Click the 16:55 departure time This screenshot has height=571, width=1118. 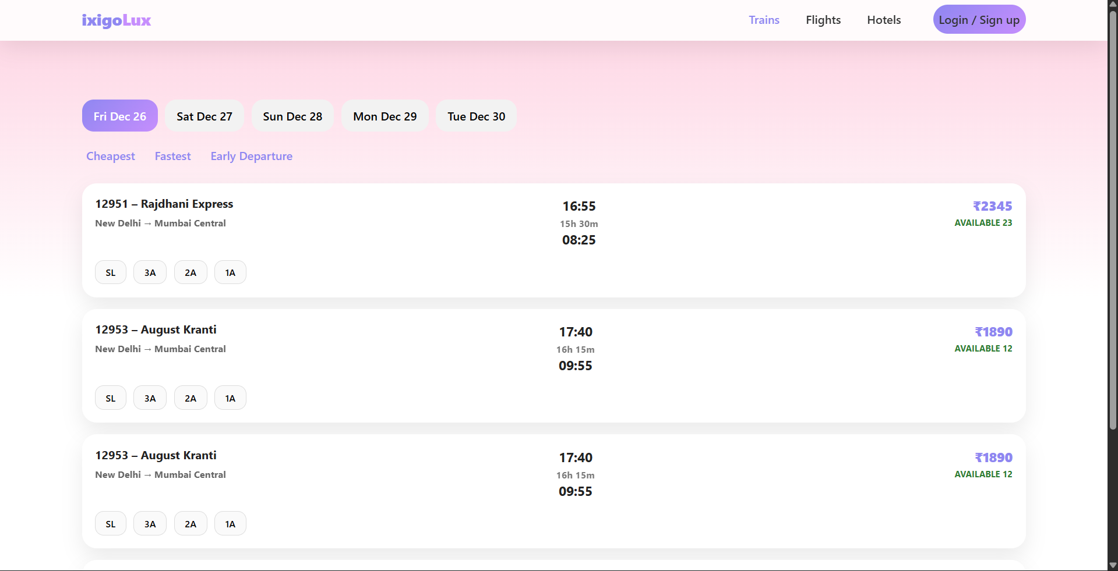(579, 206)
